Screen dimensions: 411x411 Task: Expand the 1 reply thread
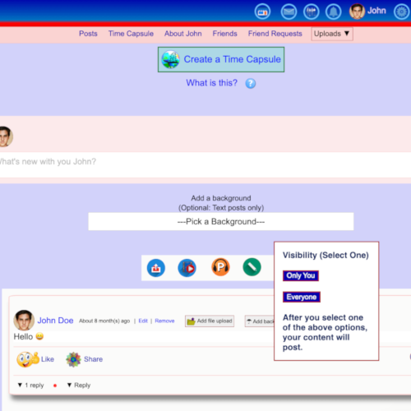(30, 386)
